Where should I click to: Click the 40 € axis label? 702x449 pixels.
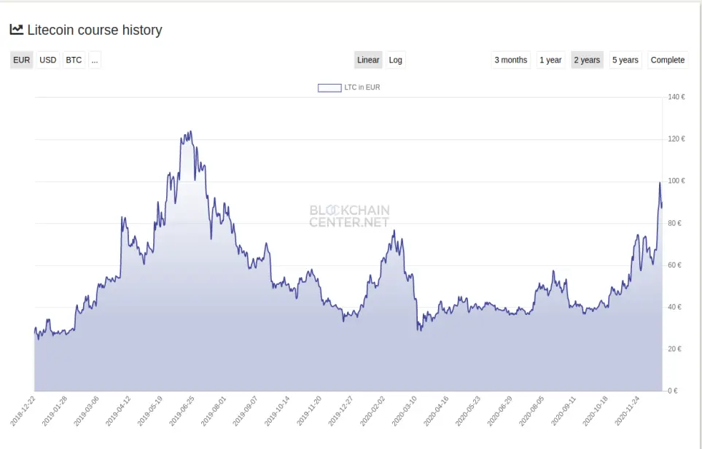click(675, 307)
